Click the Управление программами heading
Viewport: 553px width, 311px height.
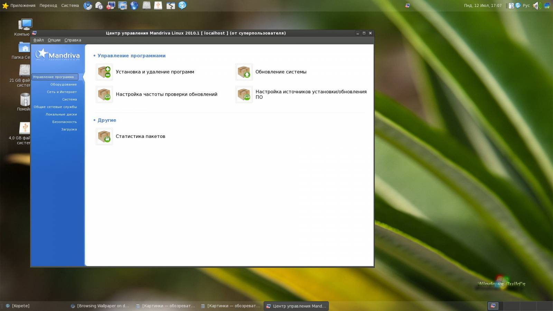click(131, 56)
